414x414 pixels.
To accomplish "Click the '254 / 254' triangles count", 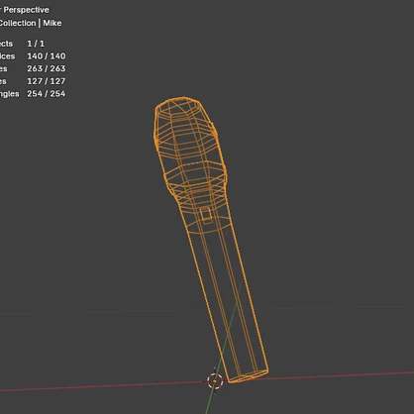I will point(47,94).
